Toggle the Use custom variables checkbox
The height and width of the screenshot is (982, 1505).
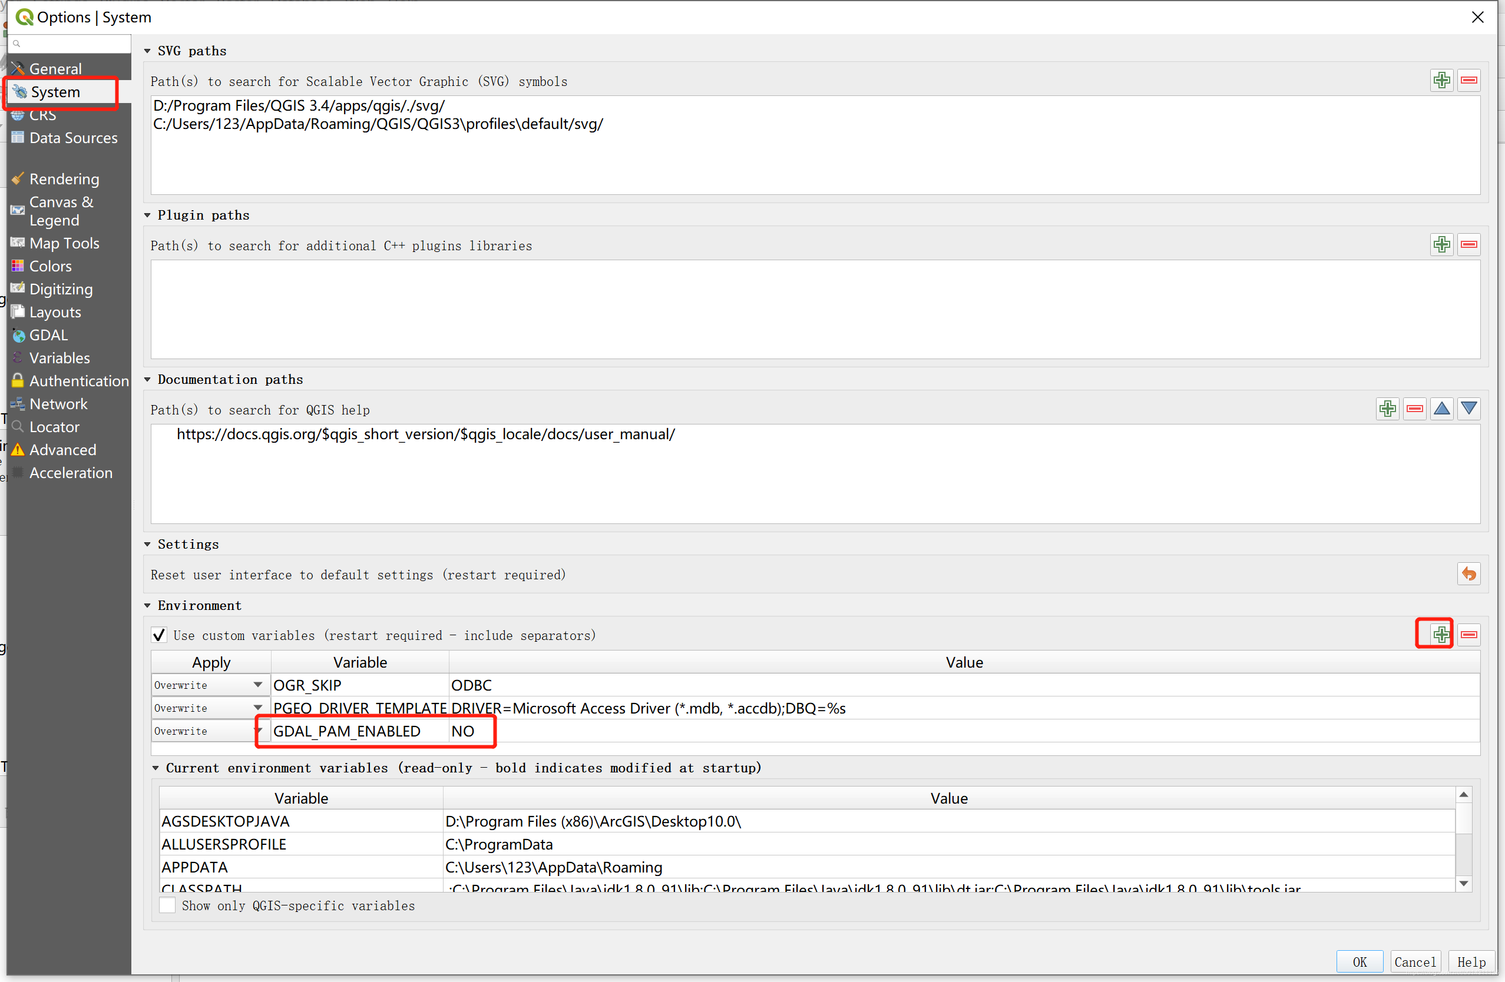[160, 635]
